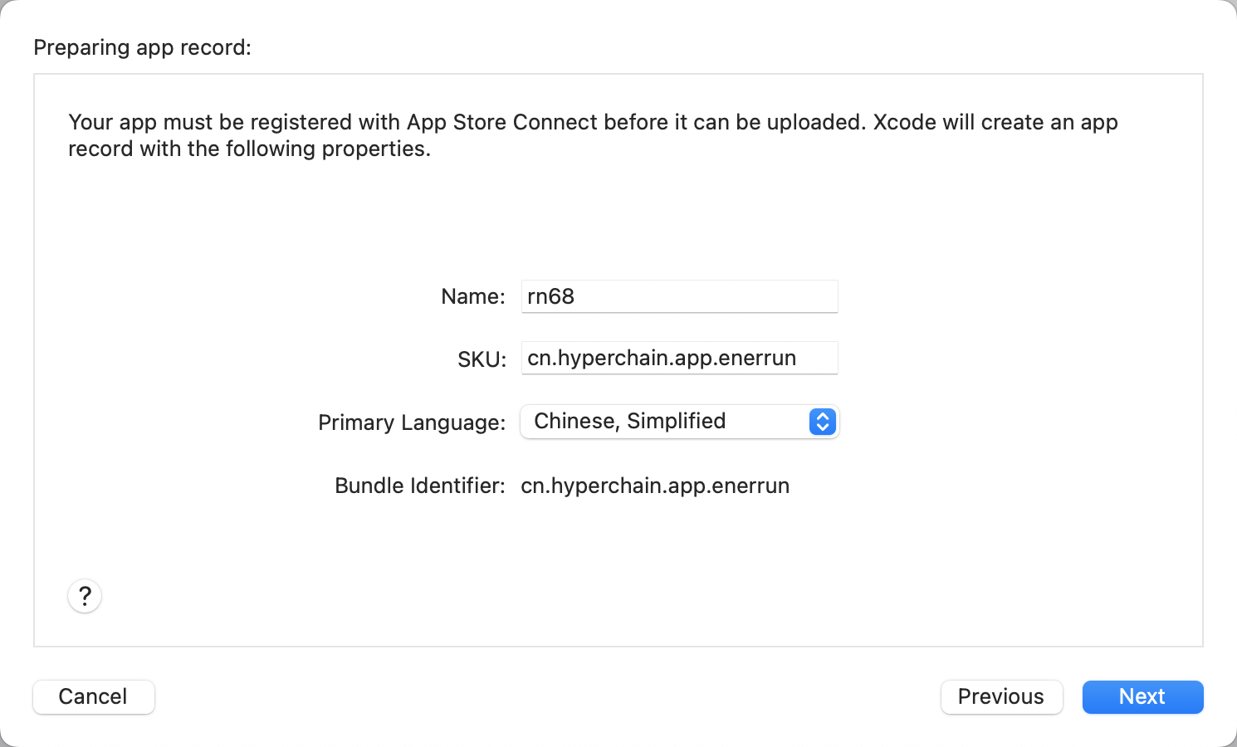1237x747 pixels.
Task: Open the Primary Language dropdown
Action: 679,422
